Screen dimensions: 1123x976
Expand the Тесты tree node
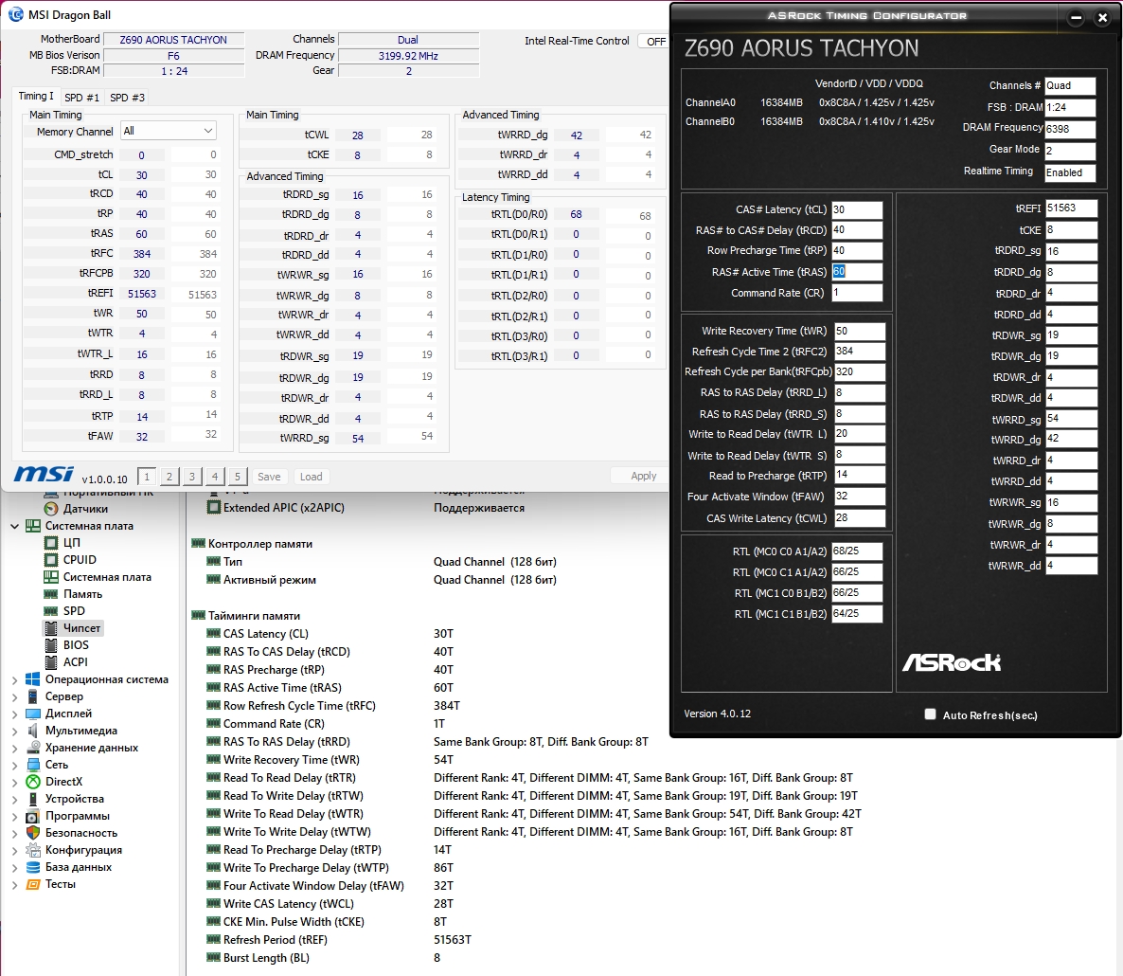14,884
